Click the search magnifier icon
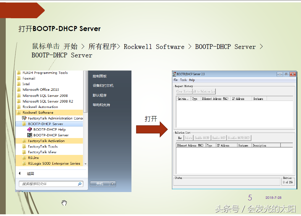The width and height of the screenshot is (301, 216). point(80,184)
